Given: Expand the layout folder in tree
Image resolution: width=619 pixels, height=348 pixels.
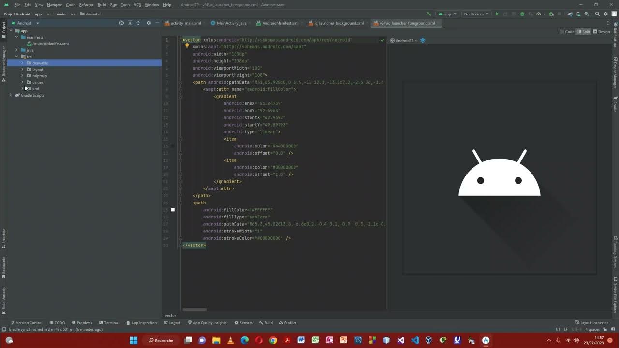Looking at the screenshot, I should click(x=22, y=70).
